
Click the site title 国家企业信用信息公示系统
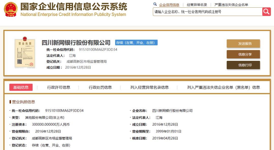click(73, 8)
